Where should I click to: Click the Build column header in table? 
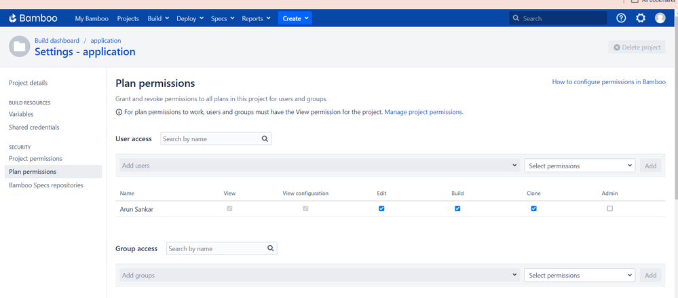457,193
